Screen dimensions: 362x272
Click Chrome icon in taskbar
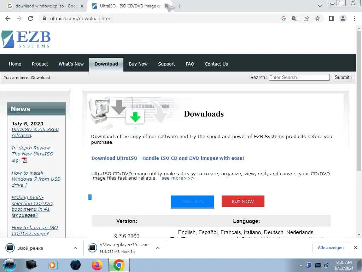[119, 265]
